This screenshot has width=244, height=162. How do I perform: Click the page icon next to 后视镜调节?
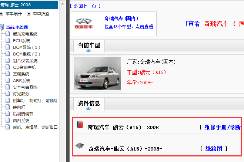point(8,114)
